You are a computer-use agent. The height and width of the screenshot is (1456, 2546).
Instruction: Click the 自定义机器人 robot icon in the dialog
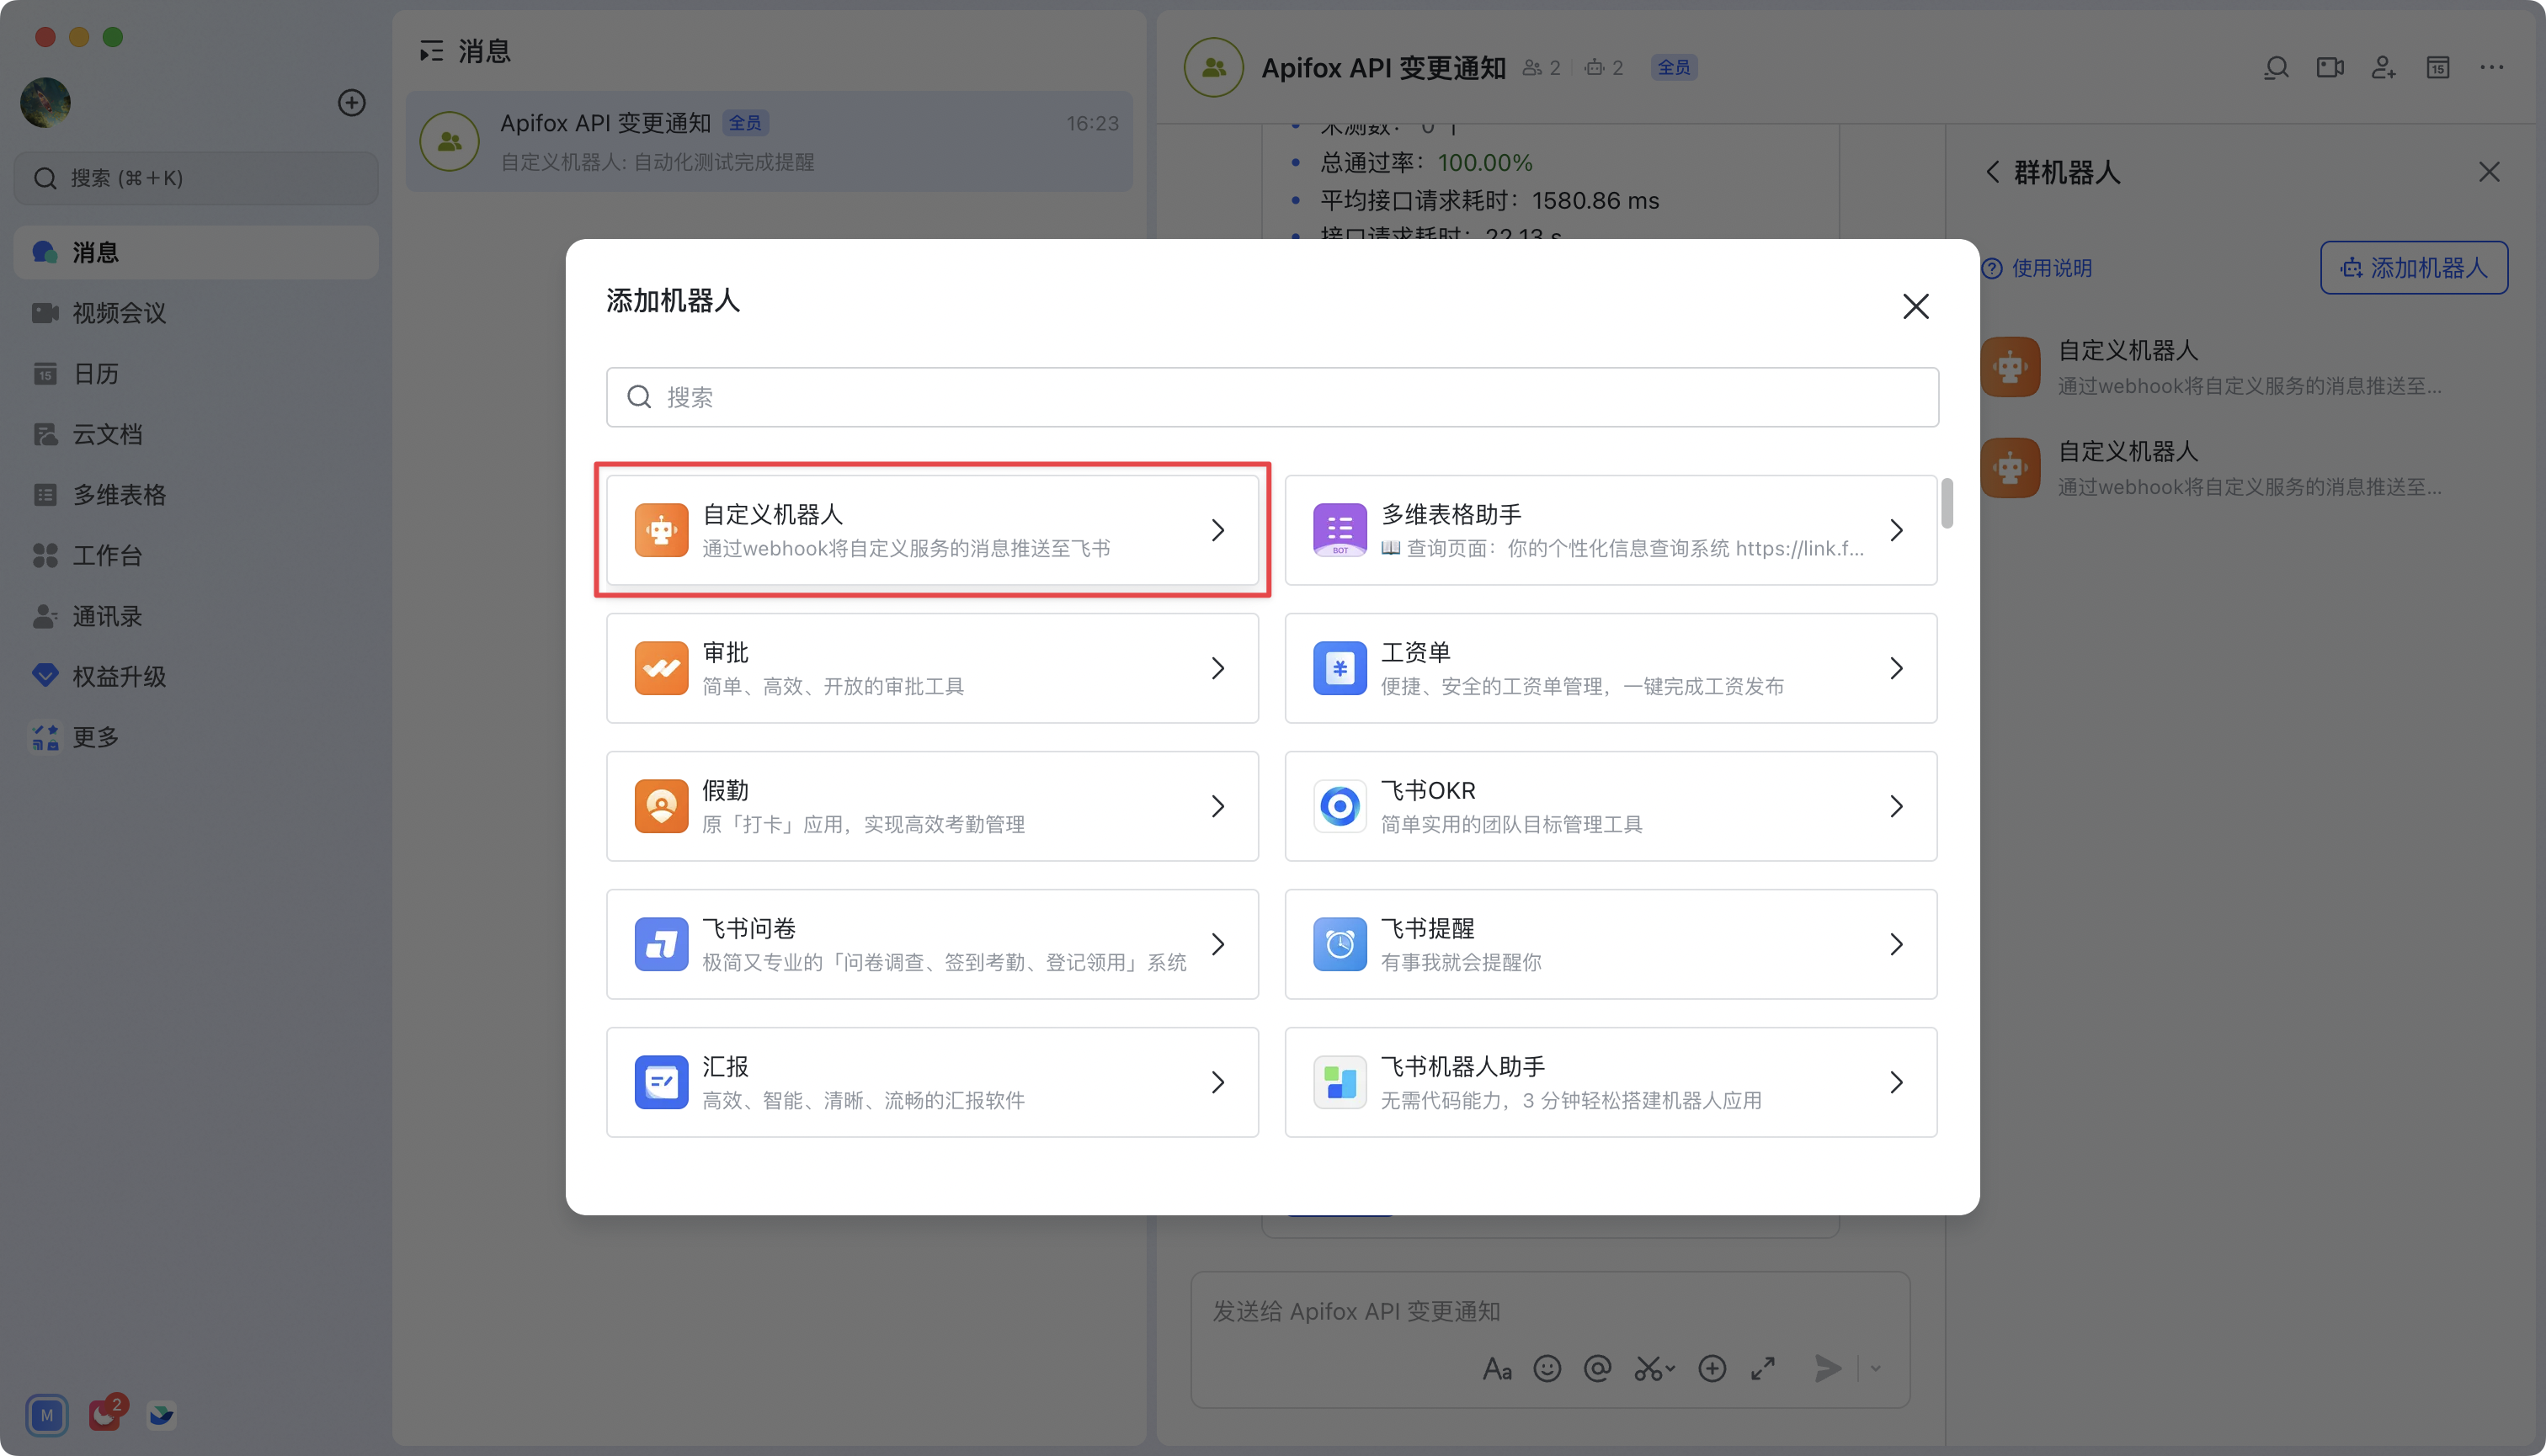pos(660,530)
